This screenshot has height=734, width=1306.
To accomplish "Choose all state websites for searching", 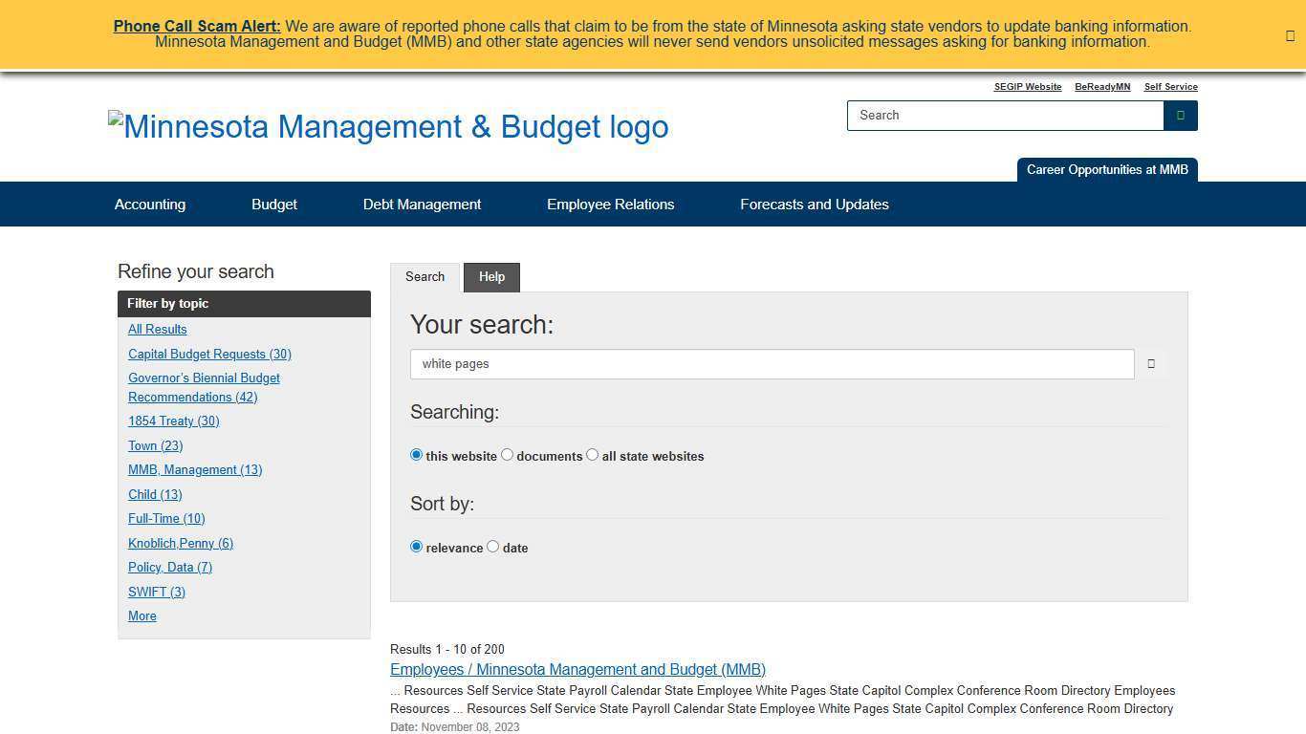I will point(592,454).
